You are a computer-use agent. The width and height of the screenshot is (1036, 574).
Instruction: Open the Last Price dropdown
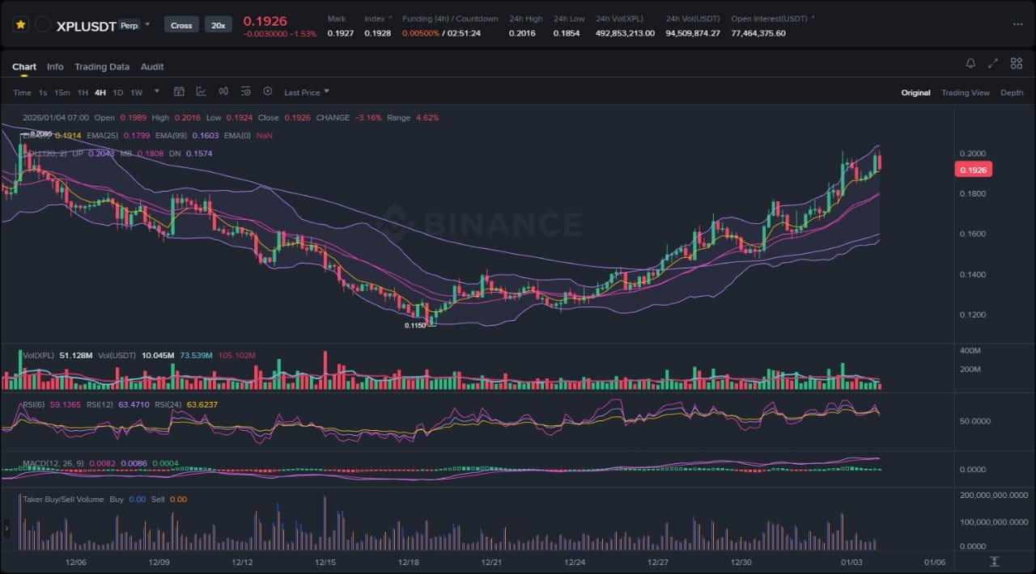(307, 92)
